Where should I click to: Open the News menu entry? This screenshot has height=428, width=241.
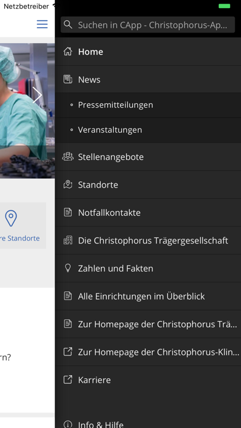148,79
